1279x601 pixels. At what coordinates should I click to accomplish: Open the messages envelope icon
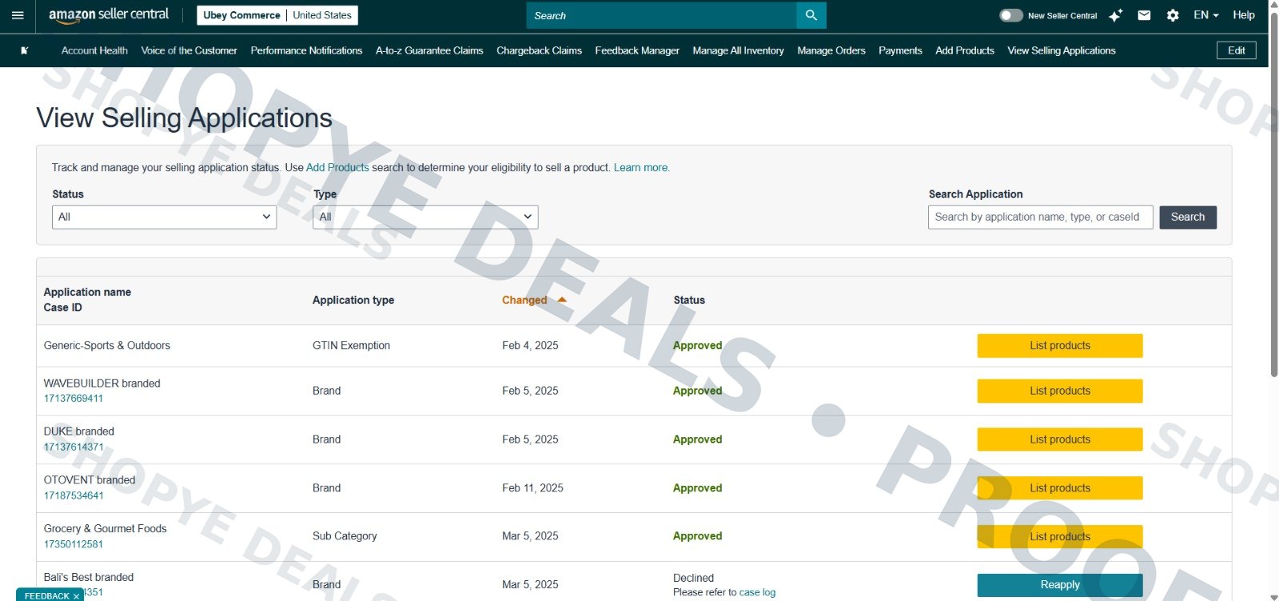[1144, 15]
